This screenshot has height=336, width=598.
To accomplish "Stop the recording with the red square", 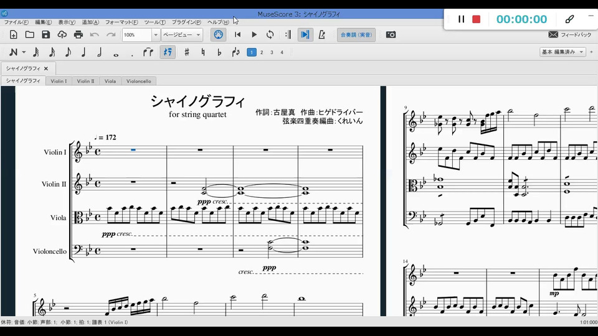I will [x=476, y=19].
